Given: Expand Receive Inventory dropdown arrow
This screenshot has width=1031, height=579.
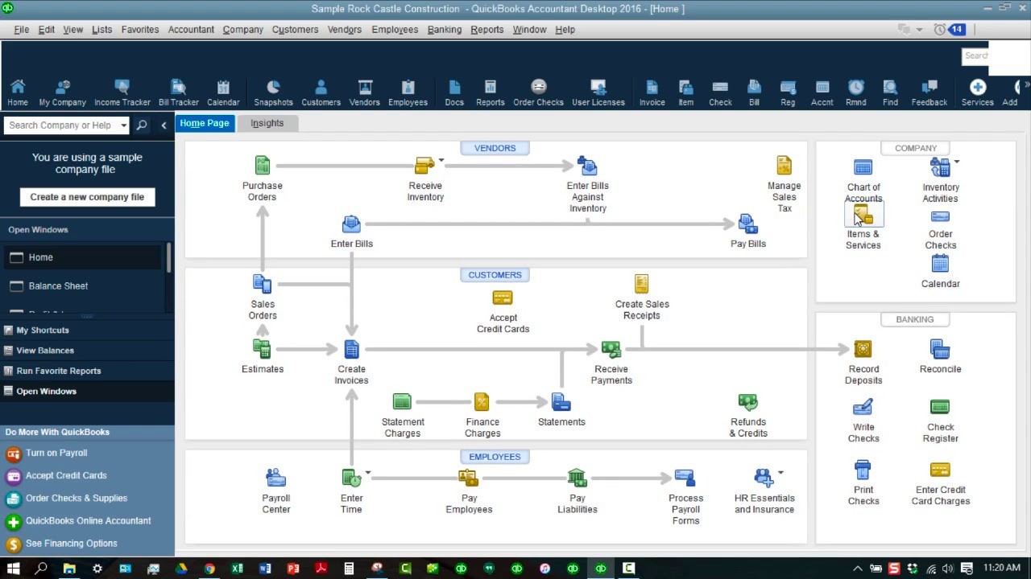Looking at the screenshot, I should (441, 161).
